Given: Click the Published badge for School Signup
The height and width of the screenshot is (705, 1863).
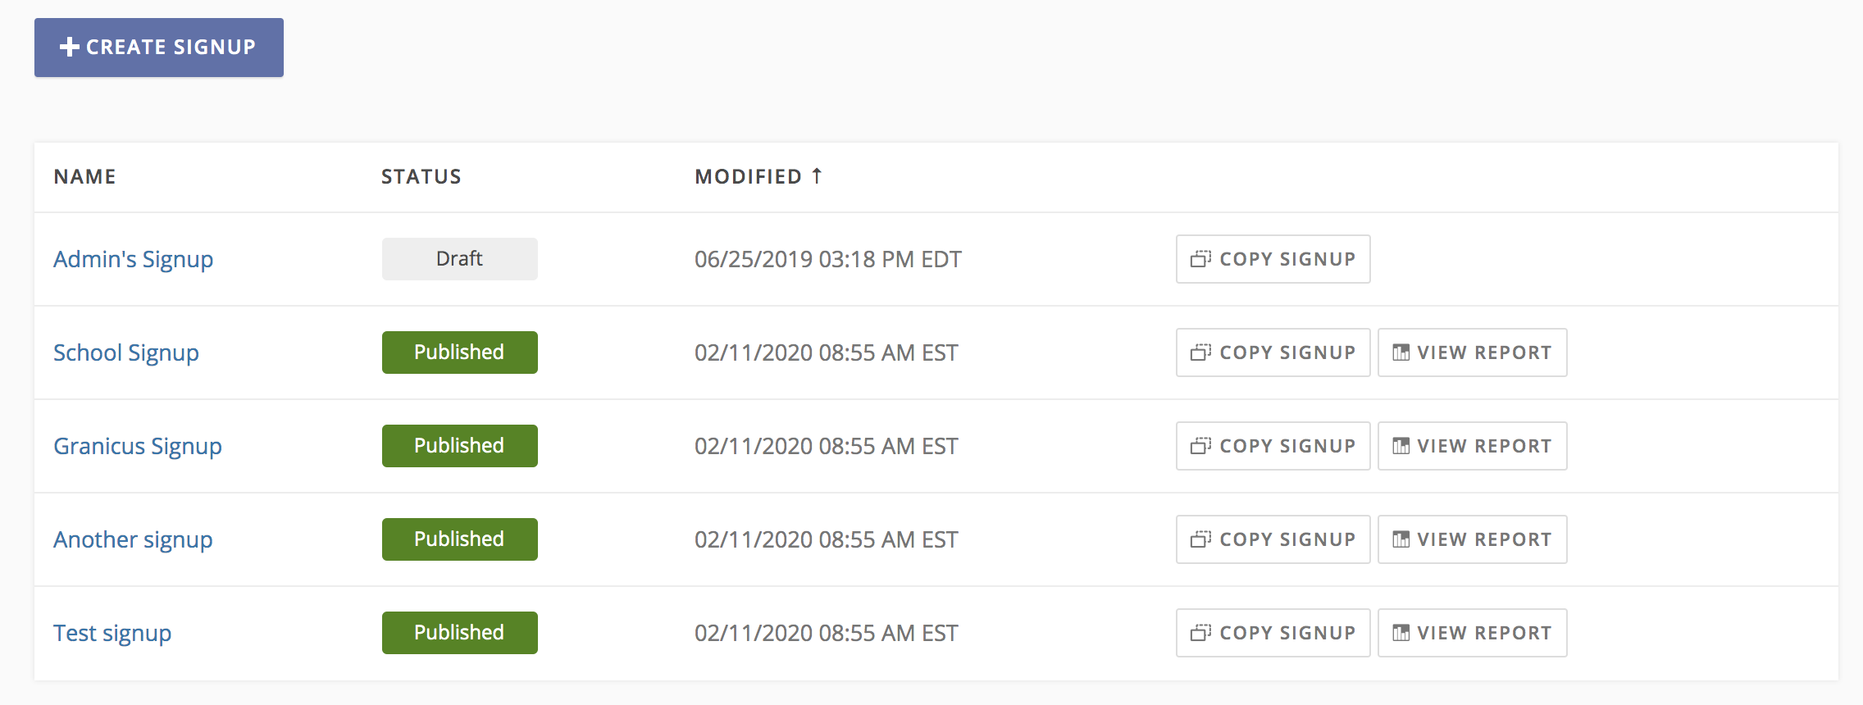Looking at the screenshot, I should tap(459, 352).
